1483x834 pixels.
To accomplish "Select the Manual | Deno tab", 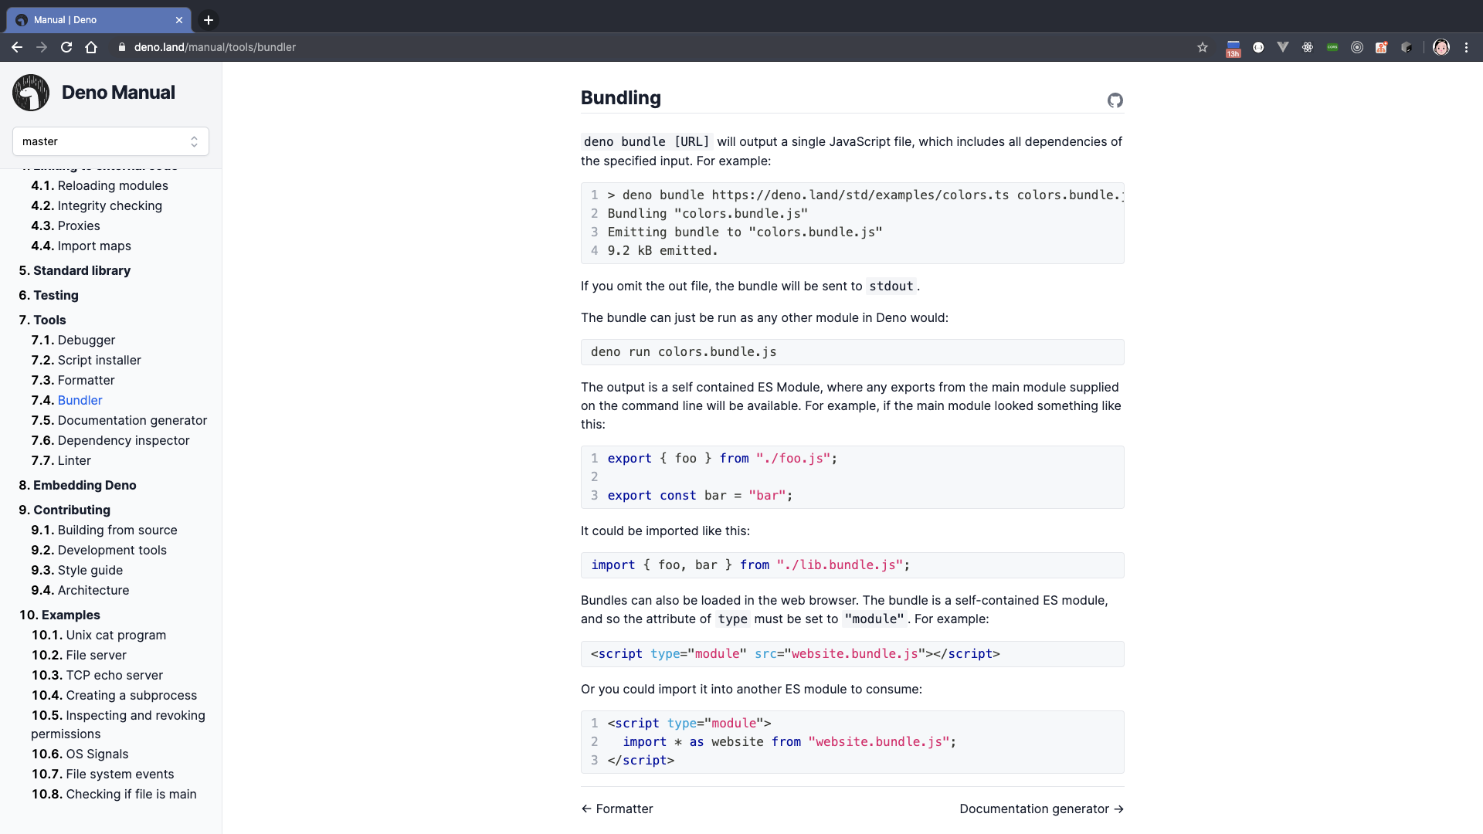I will click(93, 20).
